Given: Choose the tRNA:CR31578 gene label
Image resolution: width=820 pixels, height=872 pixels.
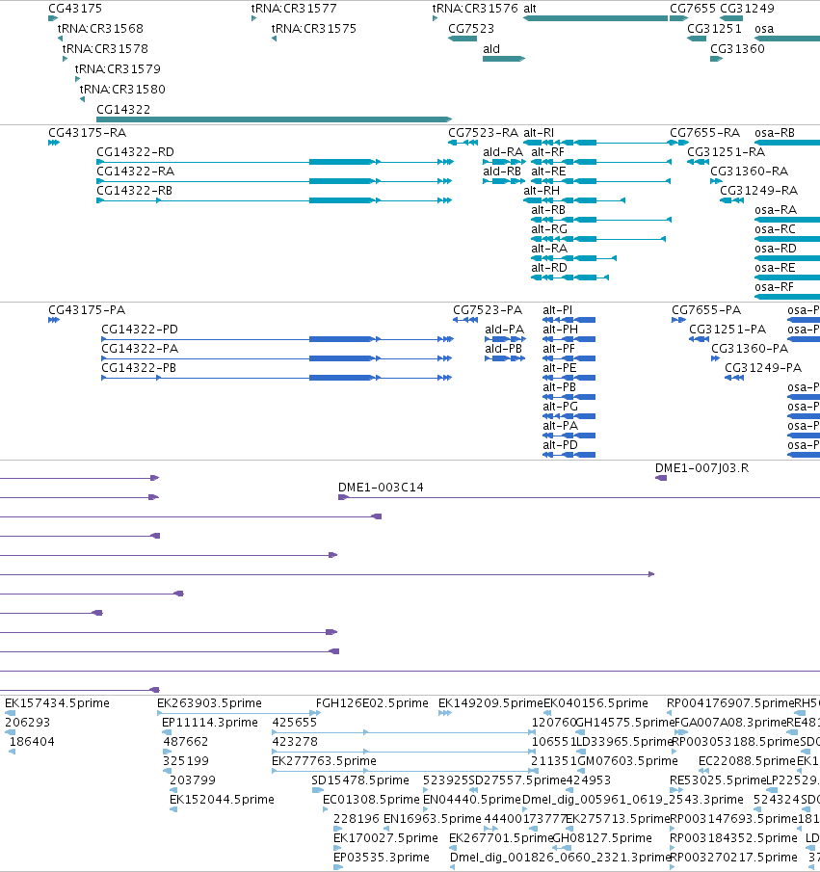Looking at the screenshot, I should pyautogui.click(x=105, y=49).
